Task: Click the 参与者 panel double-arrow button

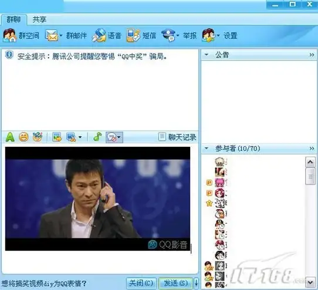Action: tap(312, 149)
